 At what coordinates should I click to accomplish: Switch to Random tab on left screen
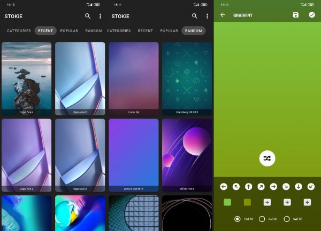pos(94,30)
